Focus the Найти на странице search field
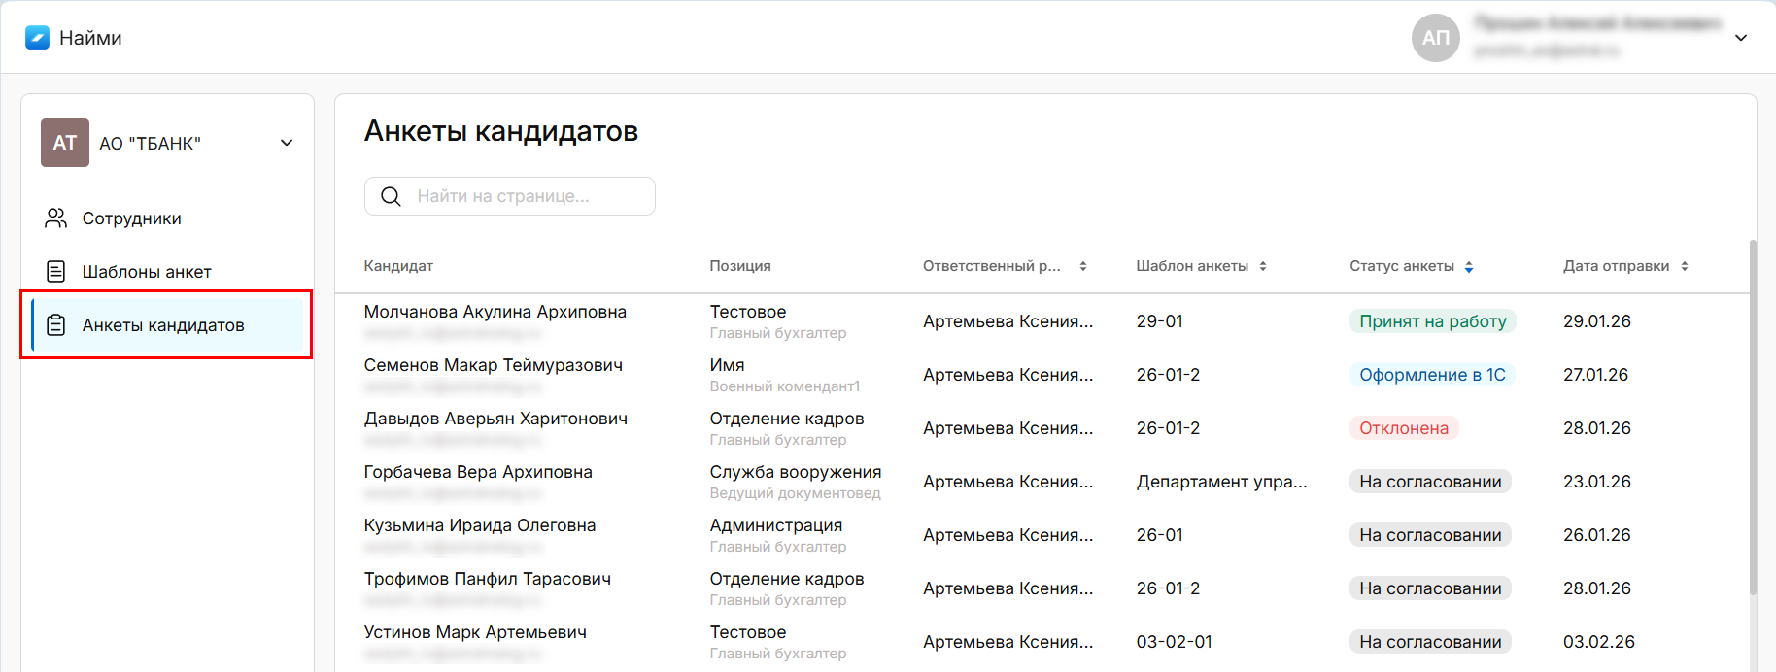Image resolution: width=1776 pixels, height=672 pixels. click(525, 196)
